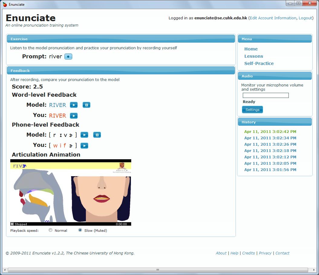Open the Credits footer link
The image size is (319, 275).
pyautogui.click(x=249, y=253)
